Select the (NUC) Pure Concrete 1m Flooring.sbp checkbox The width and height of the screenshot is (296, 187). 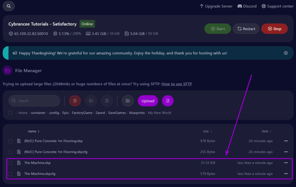click(10, 141)
